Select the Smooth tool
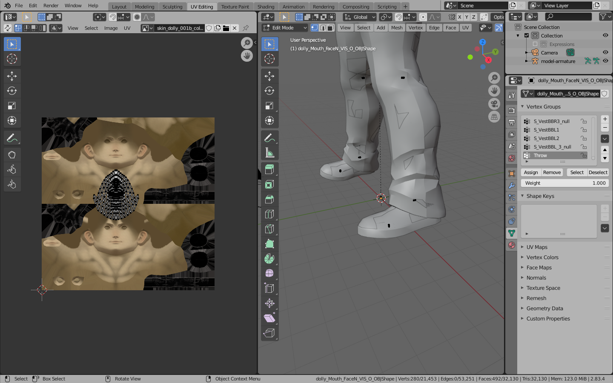Image resolution: width=613 pixels, height=383 pixels. pos(269,273)
